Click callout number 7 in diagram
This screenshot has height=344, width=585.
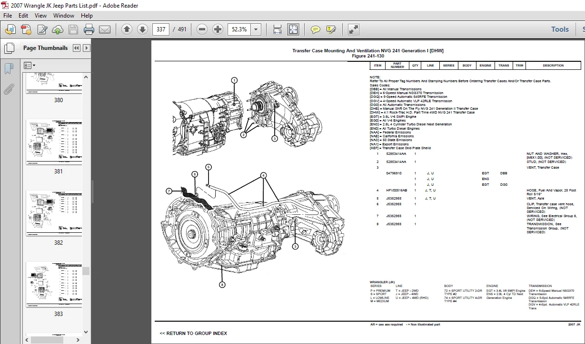[169, 191]
